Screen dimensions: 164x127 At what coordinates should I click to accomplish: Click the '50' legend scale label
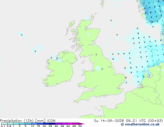tap(80, 126)
